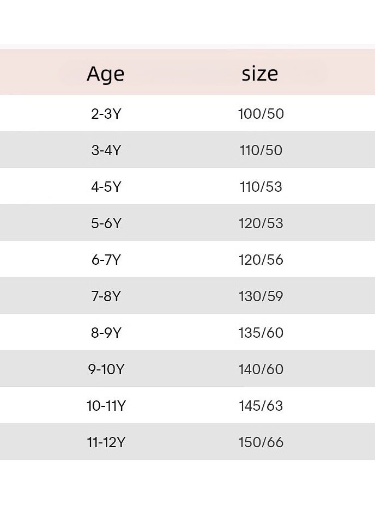
Task: Click the 110/53 size value
Action: [261, 187]
